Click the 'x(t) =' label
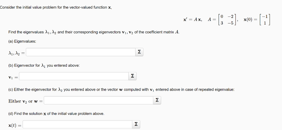 15,125
